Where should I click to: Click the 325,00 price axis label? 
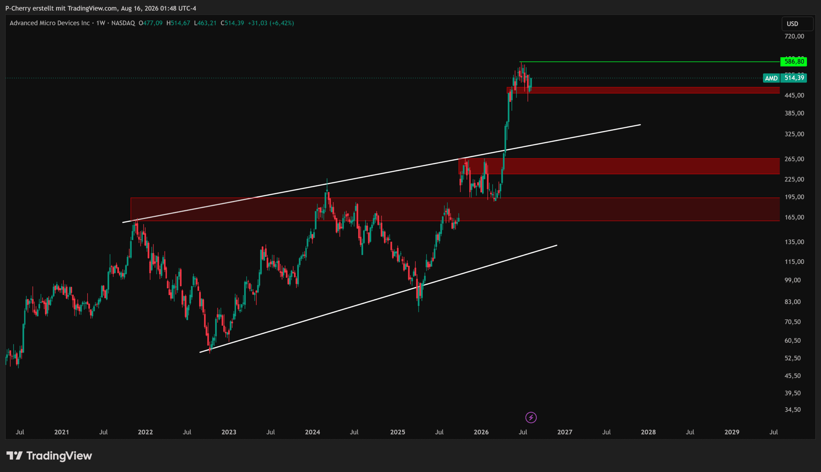click(x=794, y=134)
